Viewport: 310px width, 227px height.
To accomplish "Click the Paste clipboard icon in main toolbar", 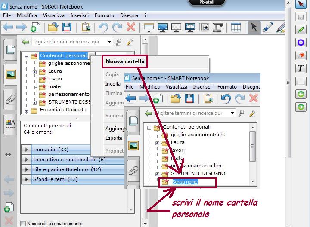I will click(x=86, y=27).
